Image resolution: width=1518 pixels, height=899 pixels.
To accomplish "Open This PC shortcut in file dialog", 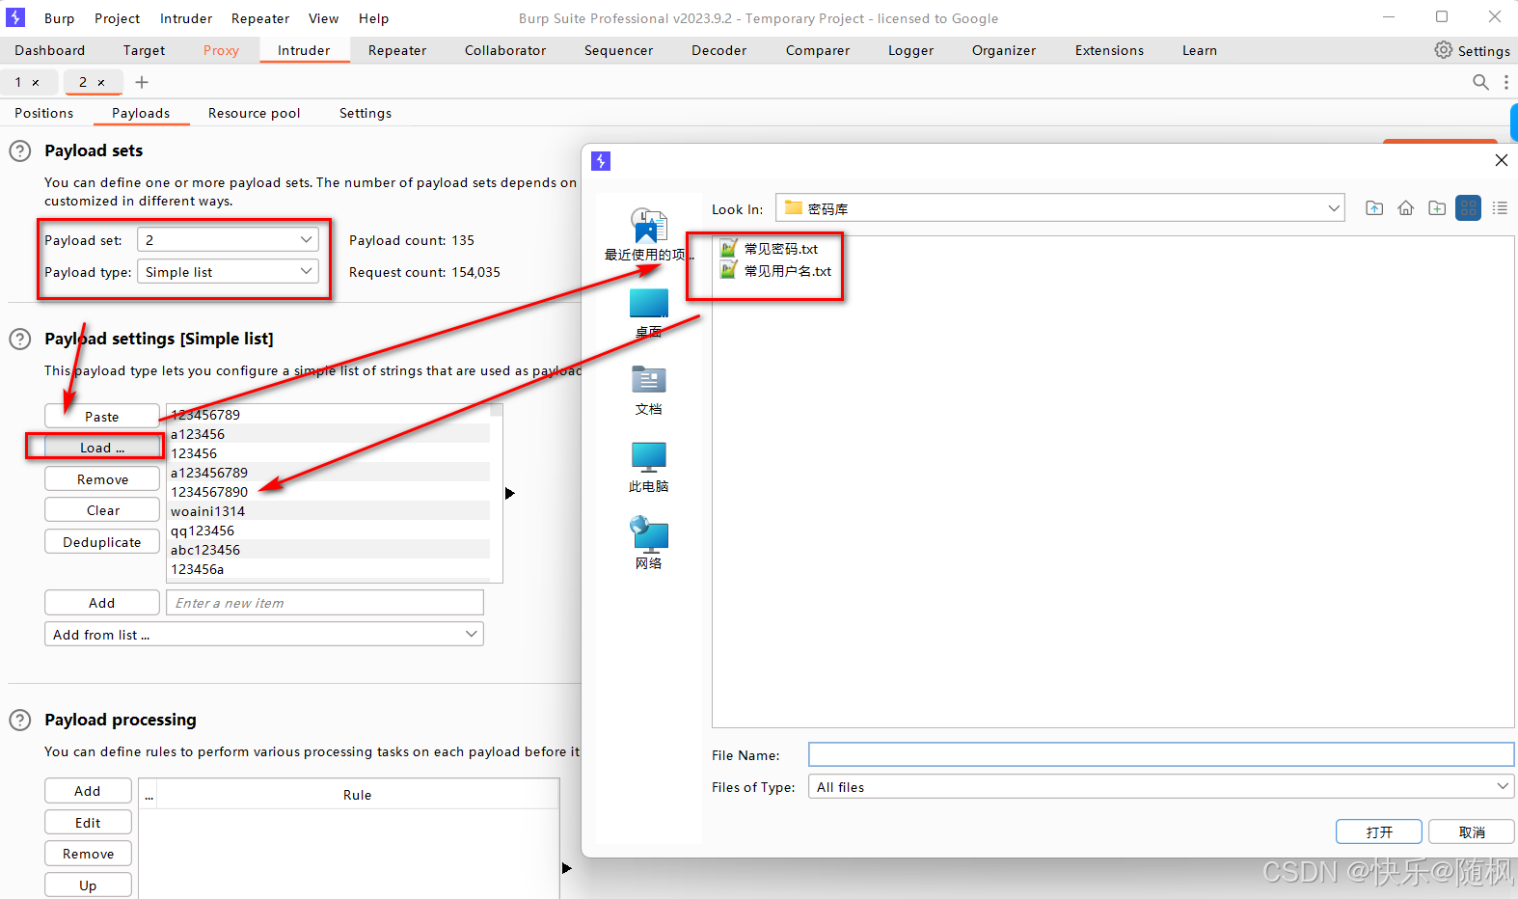I will [x=649, y=467].
